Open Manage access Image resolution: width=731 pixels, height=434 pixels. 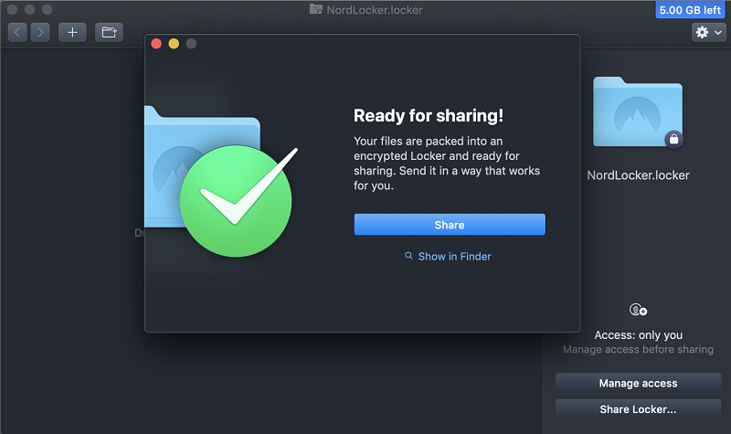(x=638, y=383)
